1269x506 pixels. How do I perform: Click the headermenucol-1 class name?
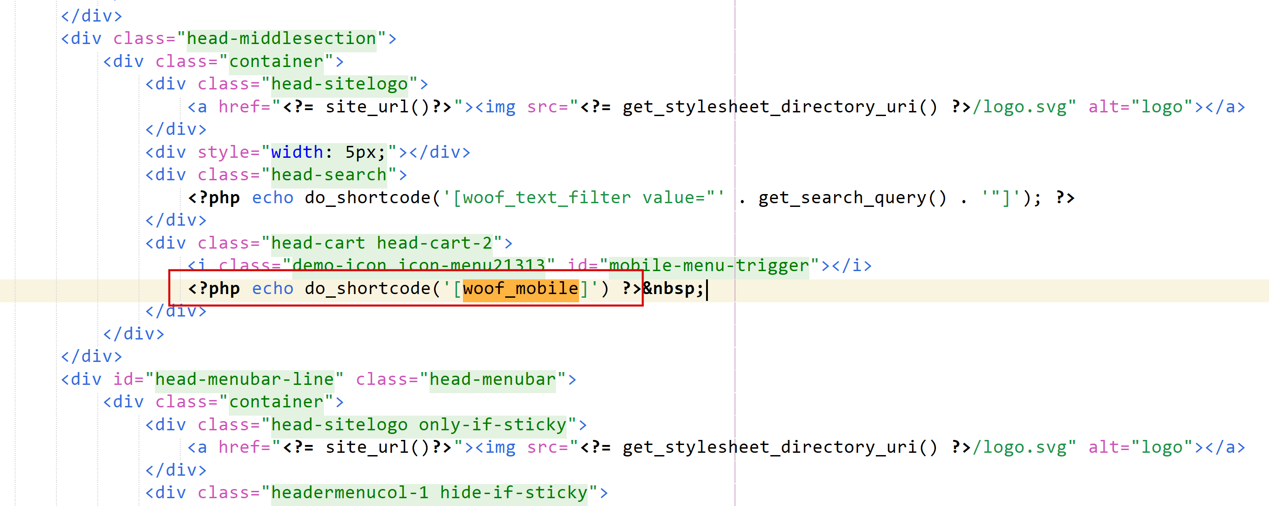(x=350, y=493)
